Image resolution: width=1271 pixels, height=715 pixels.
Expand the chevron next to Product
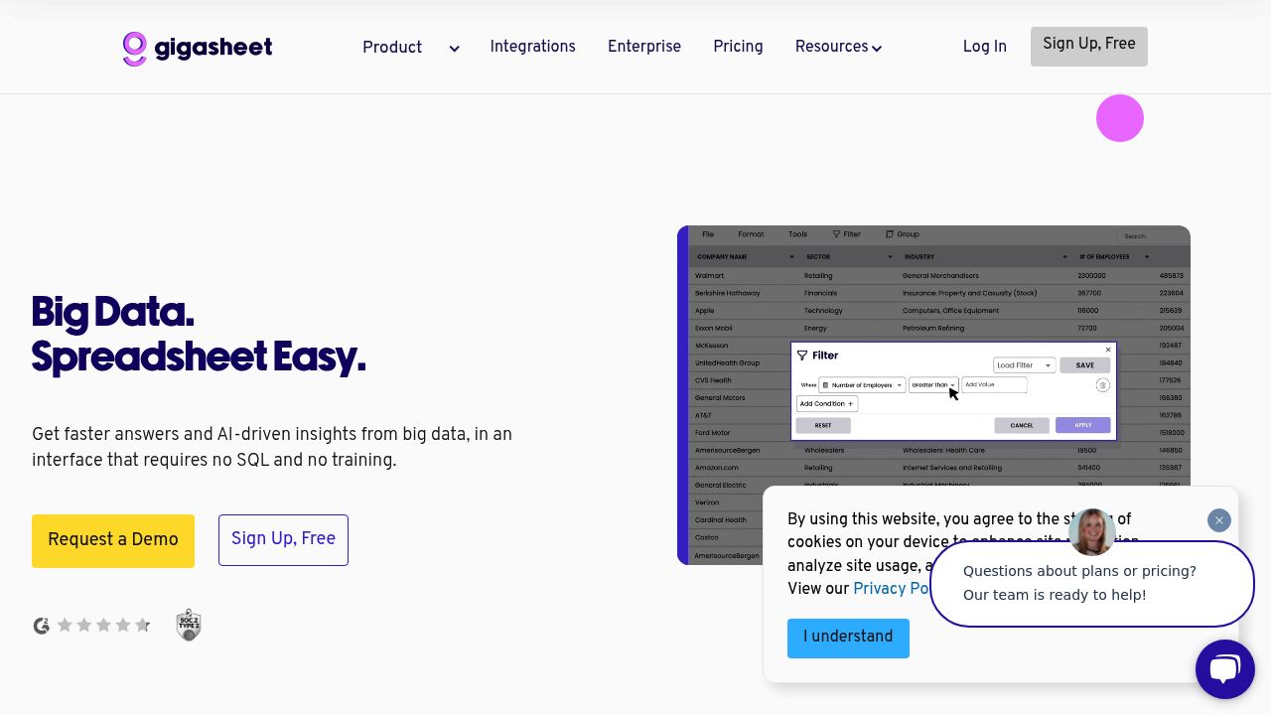(454, 49)
